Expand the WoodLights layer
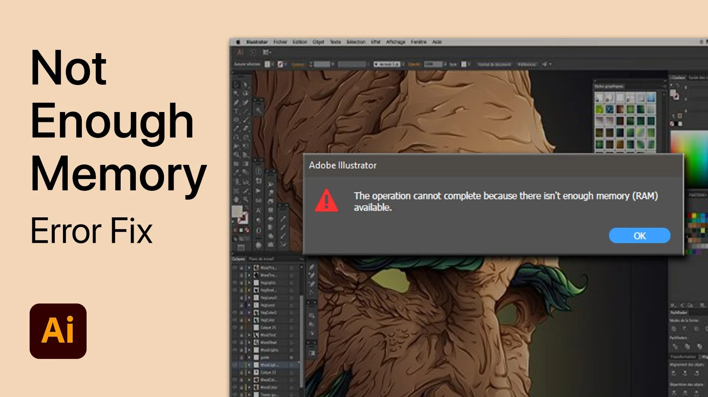This screenshot has height=397, width=708. (249, 350)
